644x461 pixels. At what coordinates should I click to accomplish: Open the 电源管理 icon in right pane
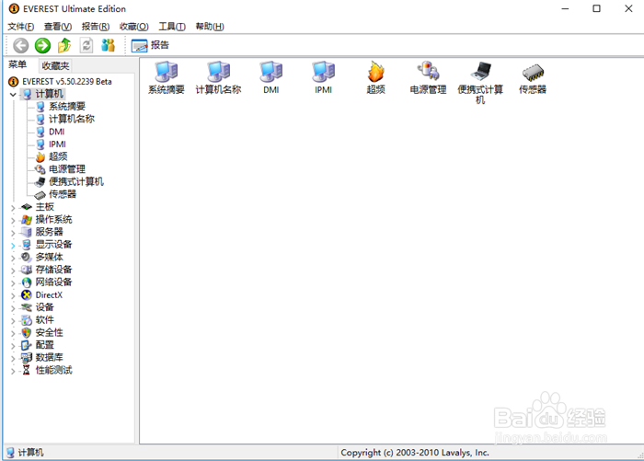point(428,77)
